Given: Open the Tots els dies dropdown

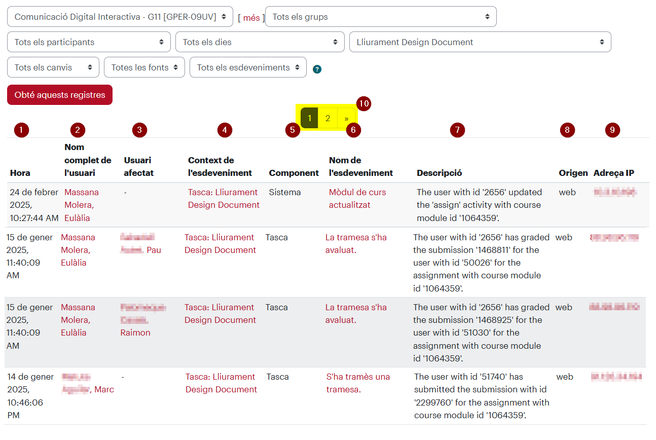Looking at the screenshot, I should point(260,42).
